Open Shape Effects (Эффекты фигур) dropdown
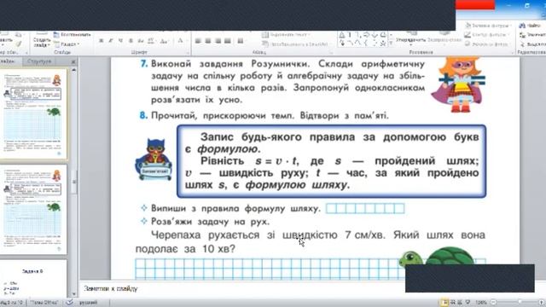The width and height of the screenshot is (546, 307). 486,43
